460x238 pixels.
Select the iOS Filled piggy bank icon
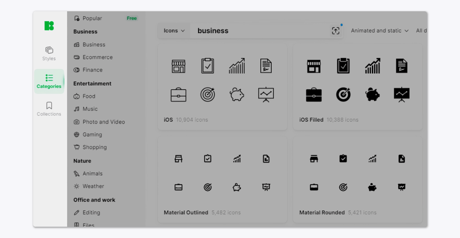[372, 94]
